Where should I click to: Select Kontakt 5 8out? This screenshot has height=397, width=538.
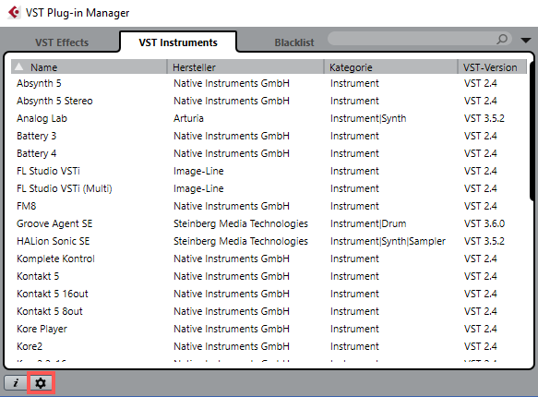coord(269,311)
